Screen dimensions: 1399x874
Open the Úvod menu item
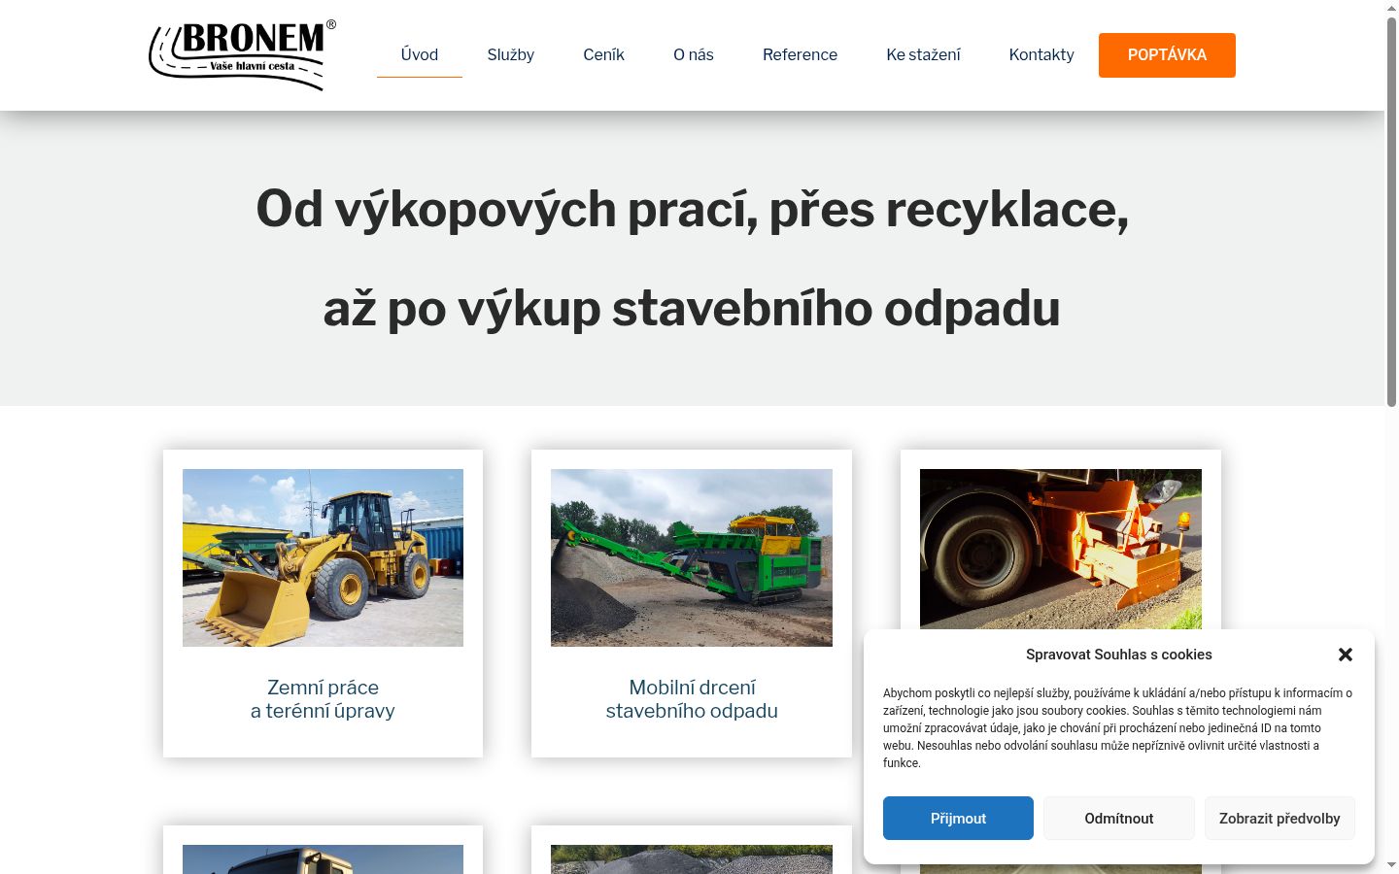(x=420, y=55)
